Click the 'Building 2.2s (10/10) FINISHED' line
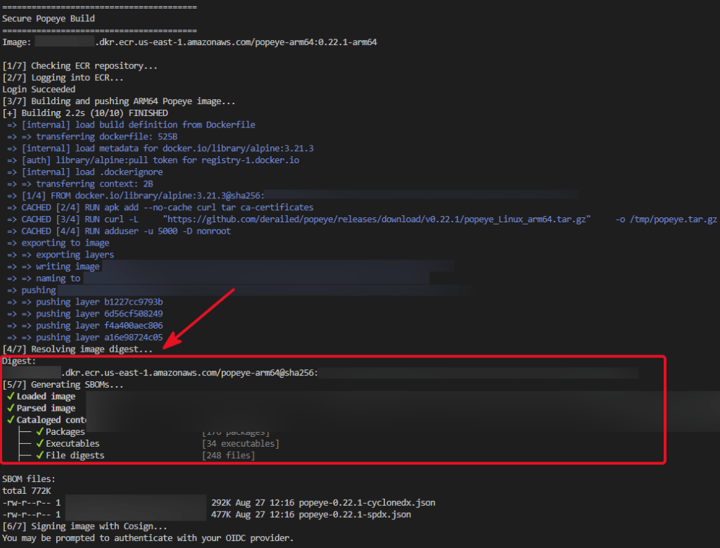 coord(85,113)
